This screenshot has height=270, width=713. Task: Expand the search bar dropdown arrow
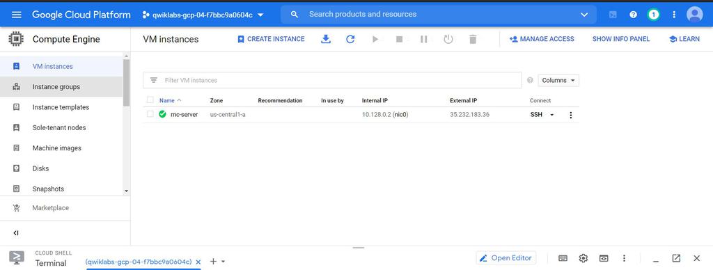[x=584, y=15]
